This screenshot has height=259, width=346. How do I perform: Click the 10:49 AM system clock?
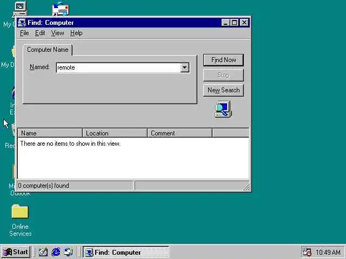click(x=328, y=253)
